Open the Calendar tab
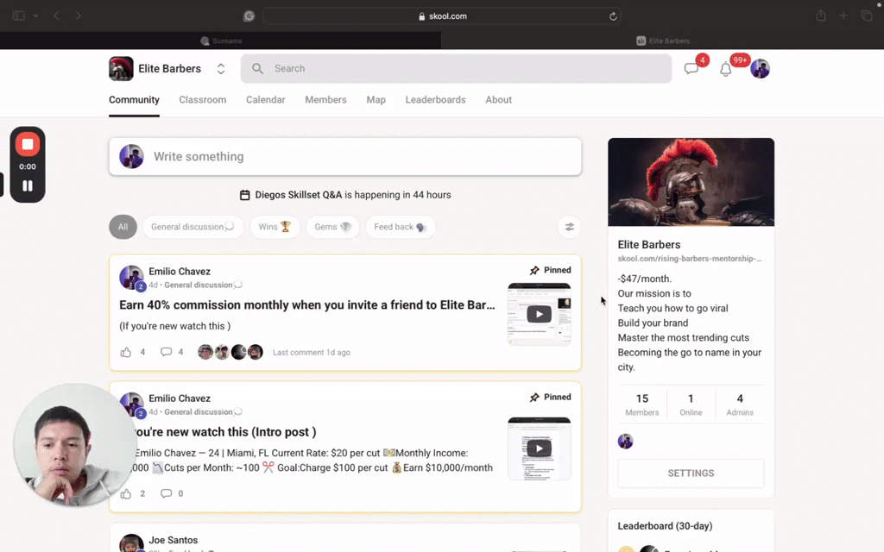This screenshot has height=552, width=884. tap(266, 100)
